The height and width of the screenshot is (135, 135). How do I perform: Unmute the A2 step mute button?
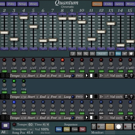pyautogui.click(x=4, y=113)
